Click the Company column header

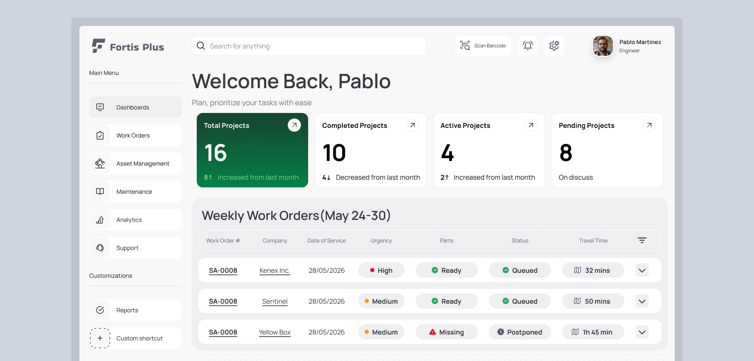tap(275, 241)
